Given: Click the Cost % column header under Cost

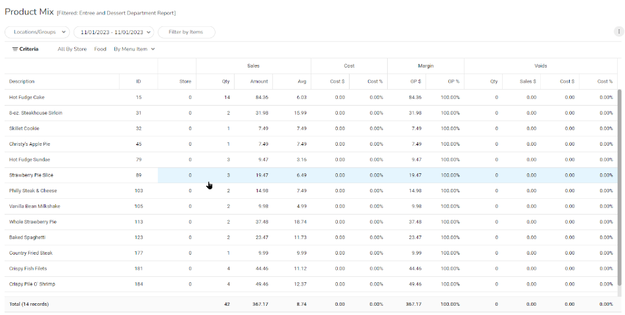Looking at the screenshot, I should click(x=375, y=81).
